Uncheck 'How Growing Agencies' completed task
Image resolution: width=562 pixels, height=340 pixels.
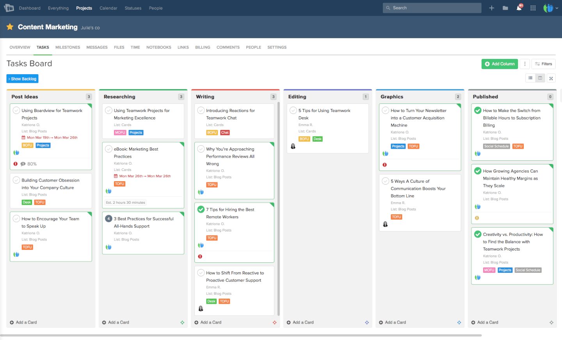(x=478, y=171)
